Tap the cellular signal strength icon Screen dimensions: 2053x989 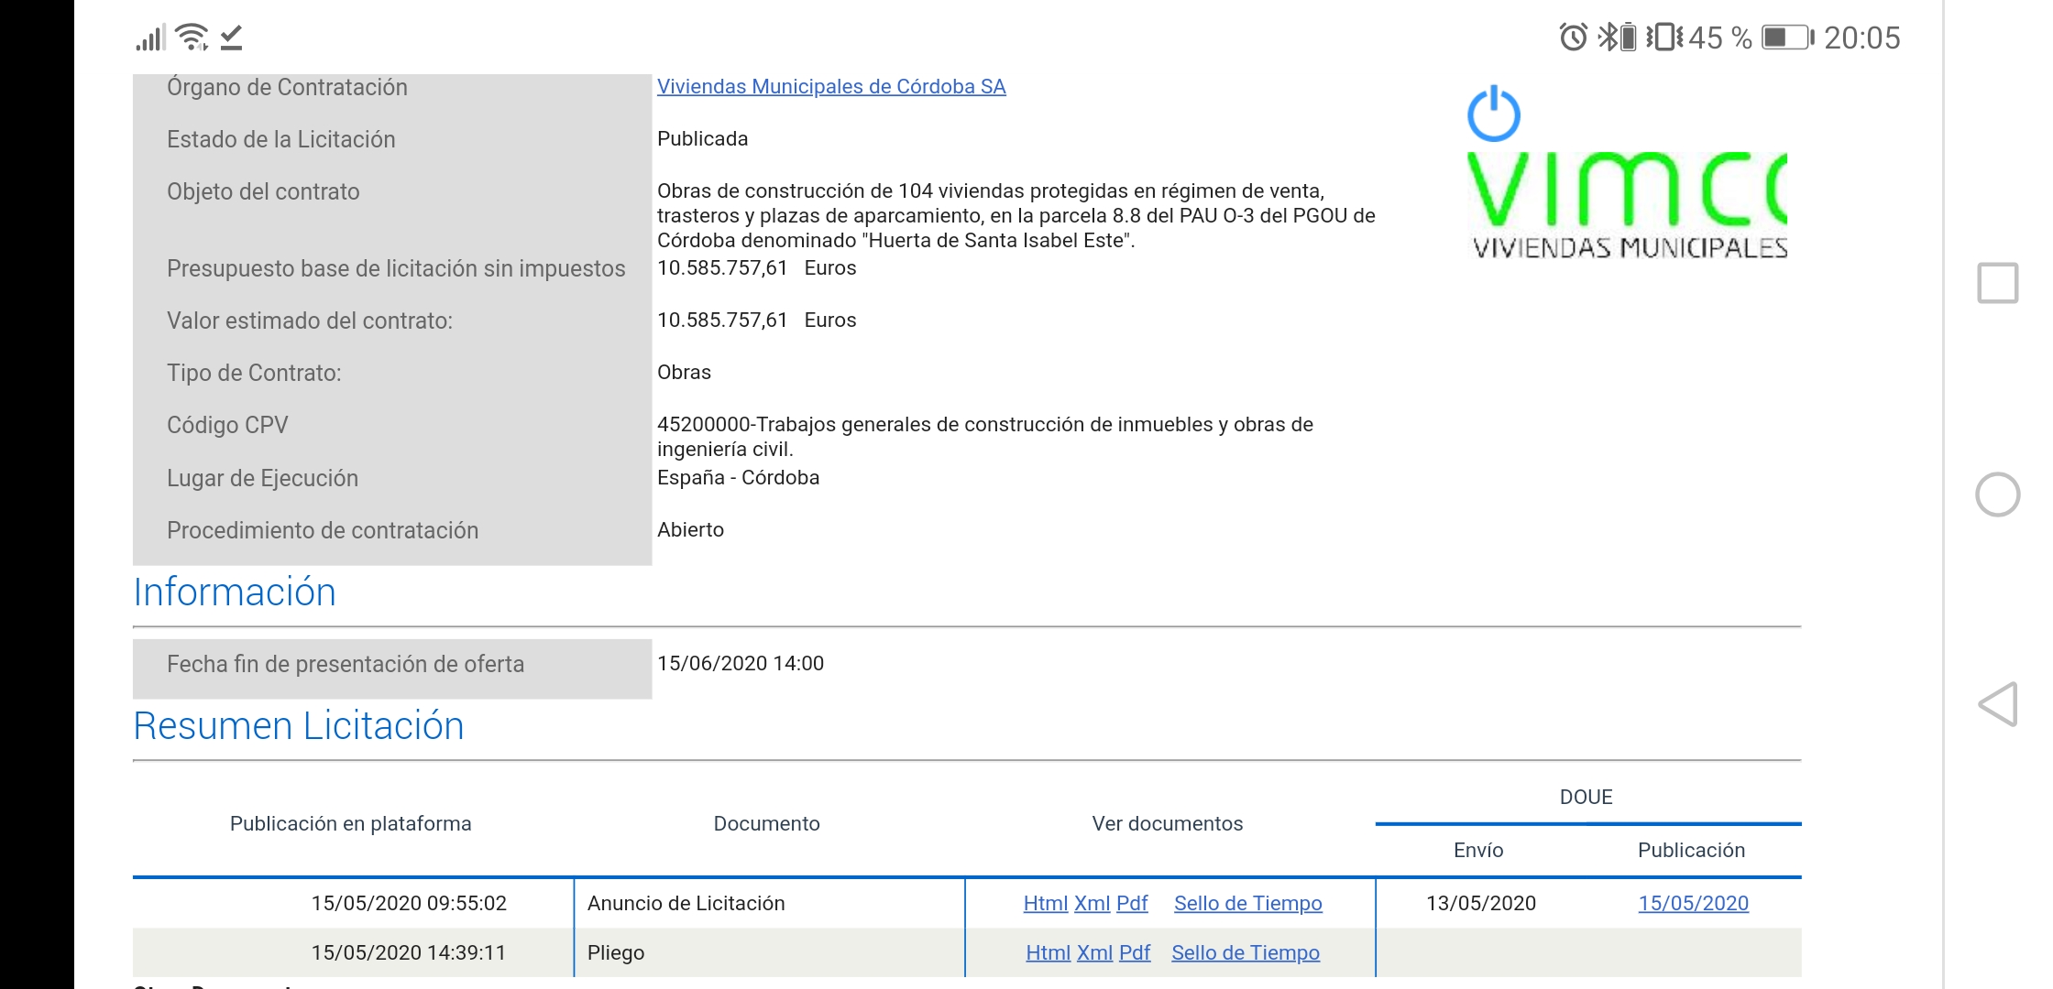(150, 38)
